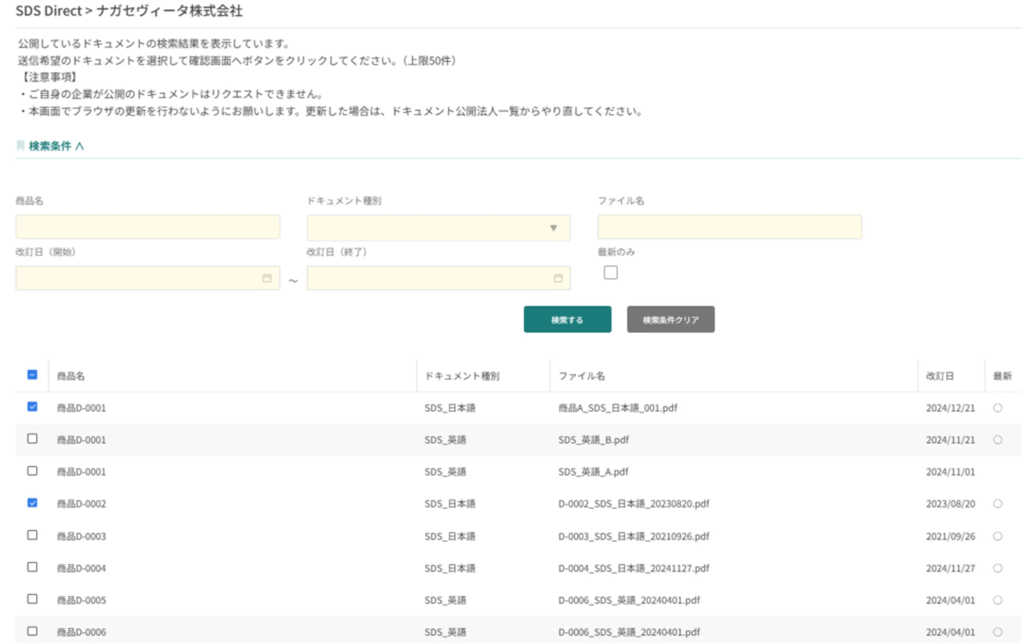This screenshot has width=1021, height=643.
Task: Check the SDS_英語_B.pdf row
Action: pos(32,439)
